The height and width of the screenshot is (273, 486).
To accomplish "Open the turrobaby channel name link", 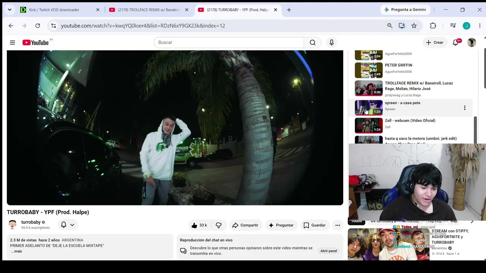I will (x=31, y=222).
